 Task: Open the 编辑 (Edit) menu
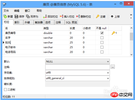[x=17, y=11]
